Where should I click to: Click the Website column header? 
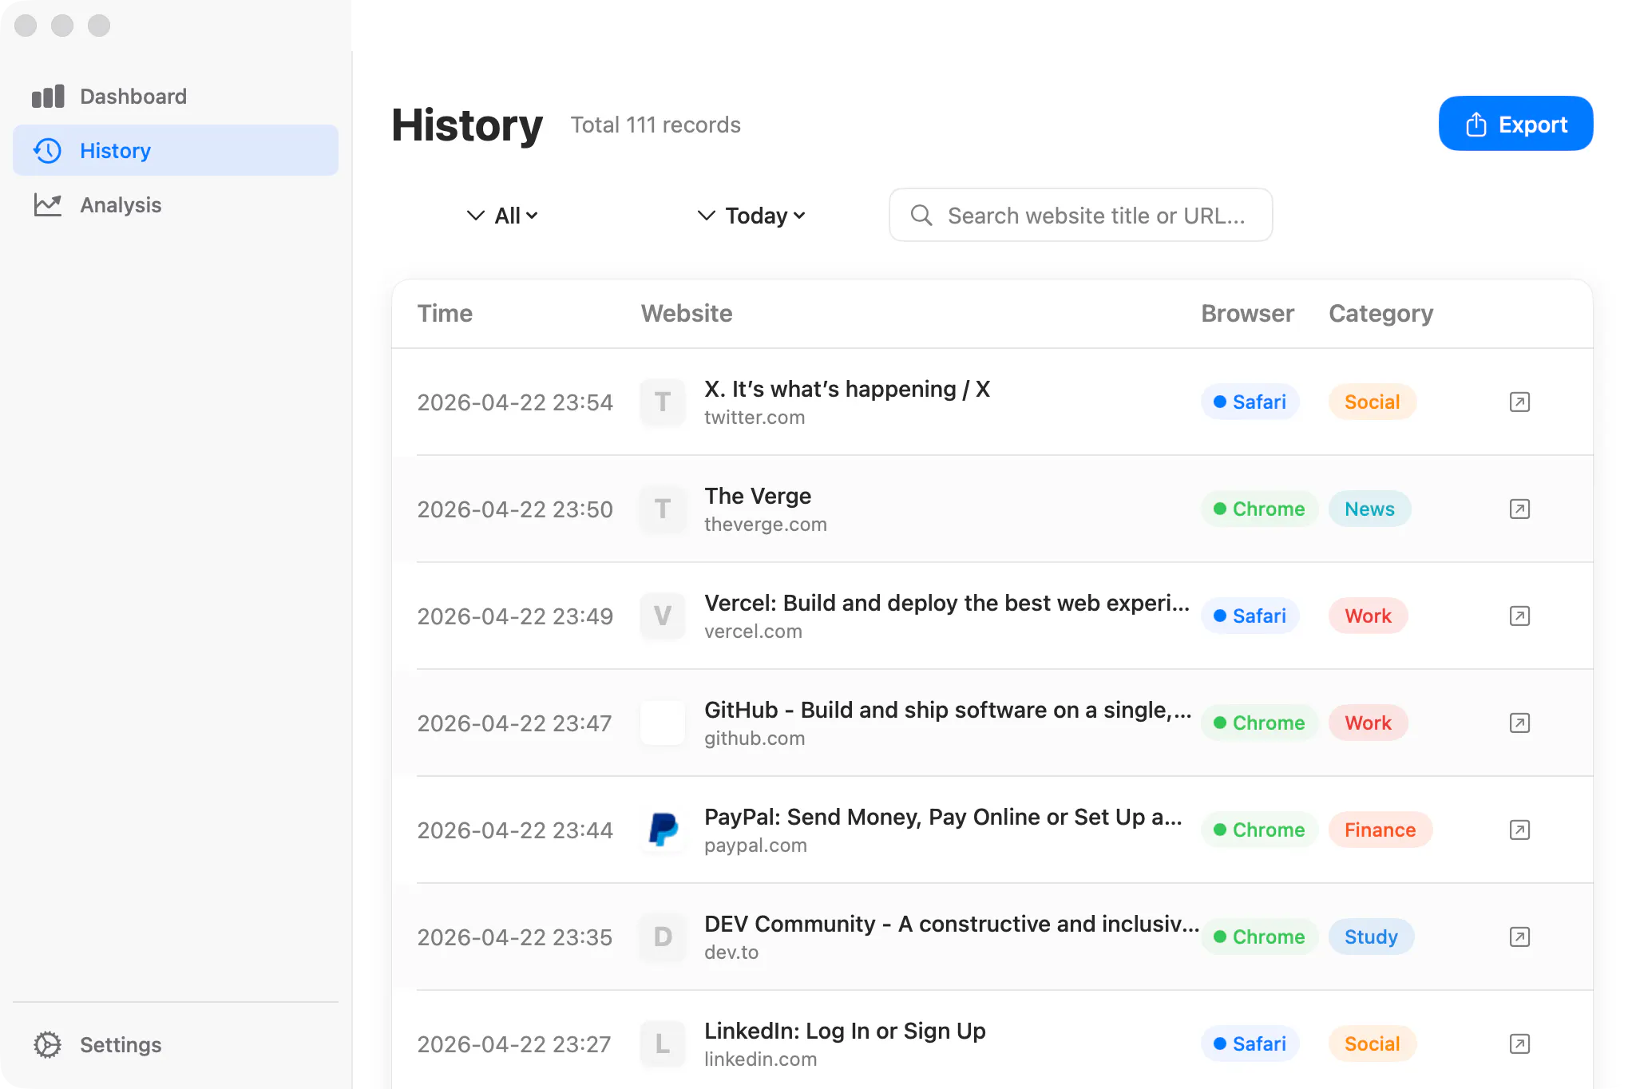coord(687,314)
